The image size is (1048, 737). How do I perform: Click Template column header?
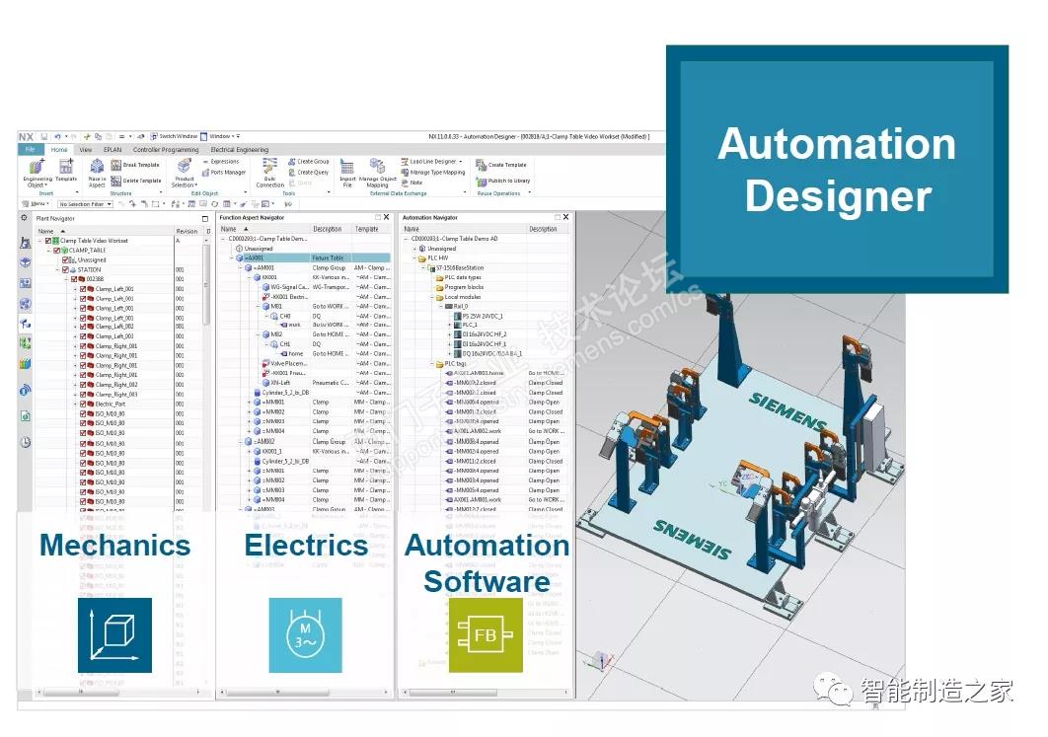(x=366, y=229)
